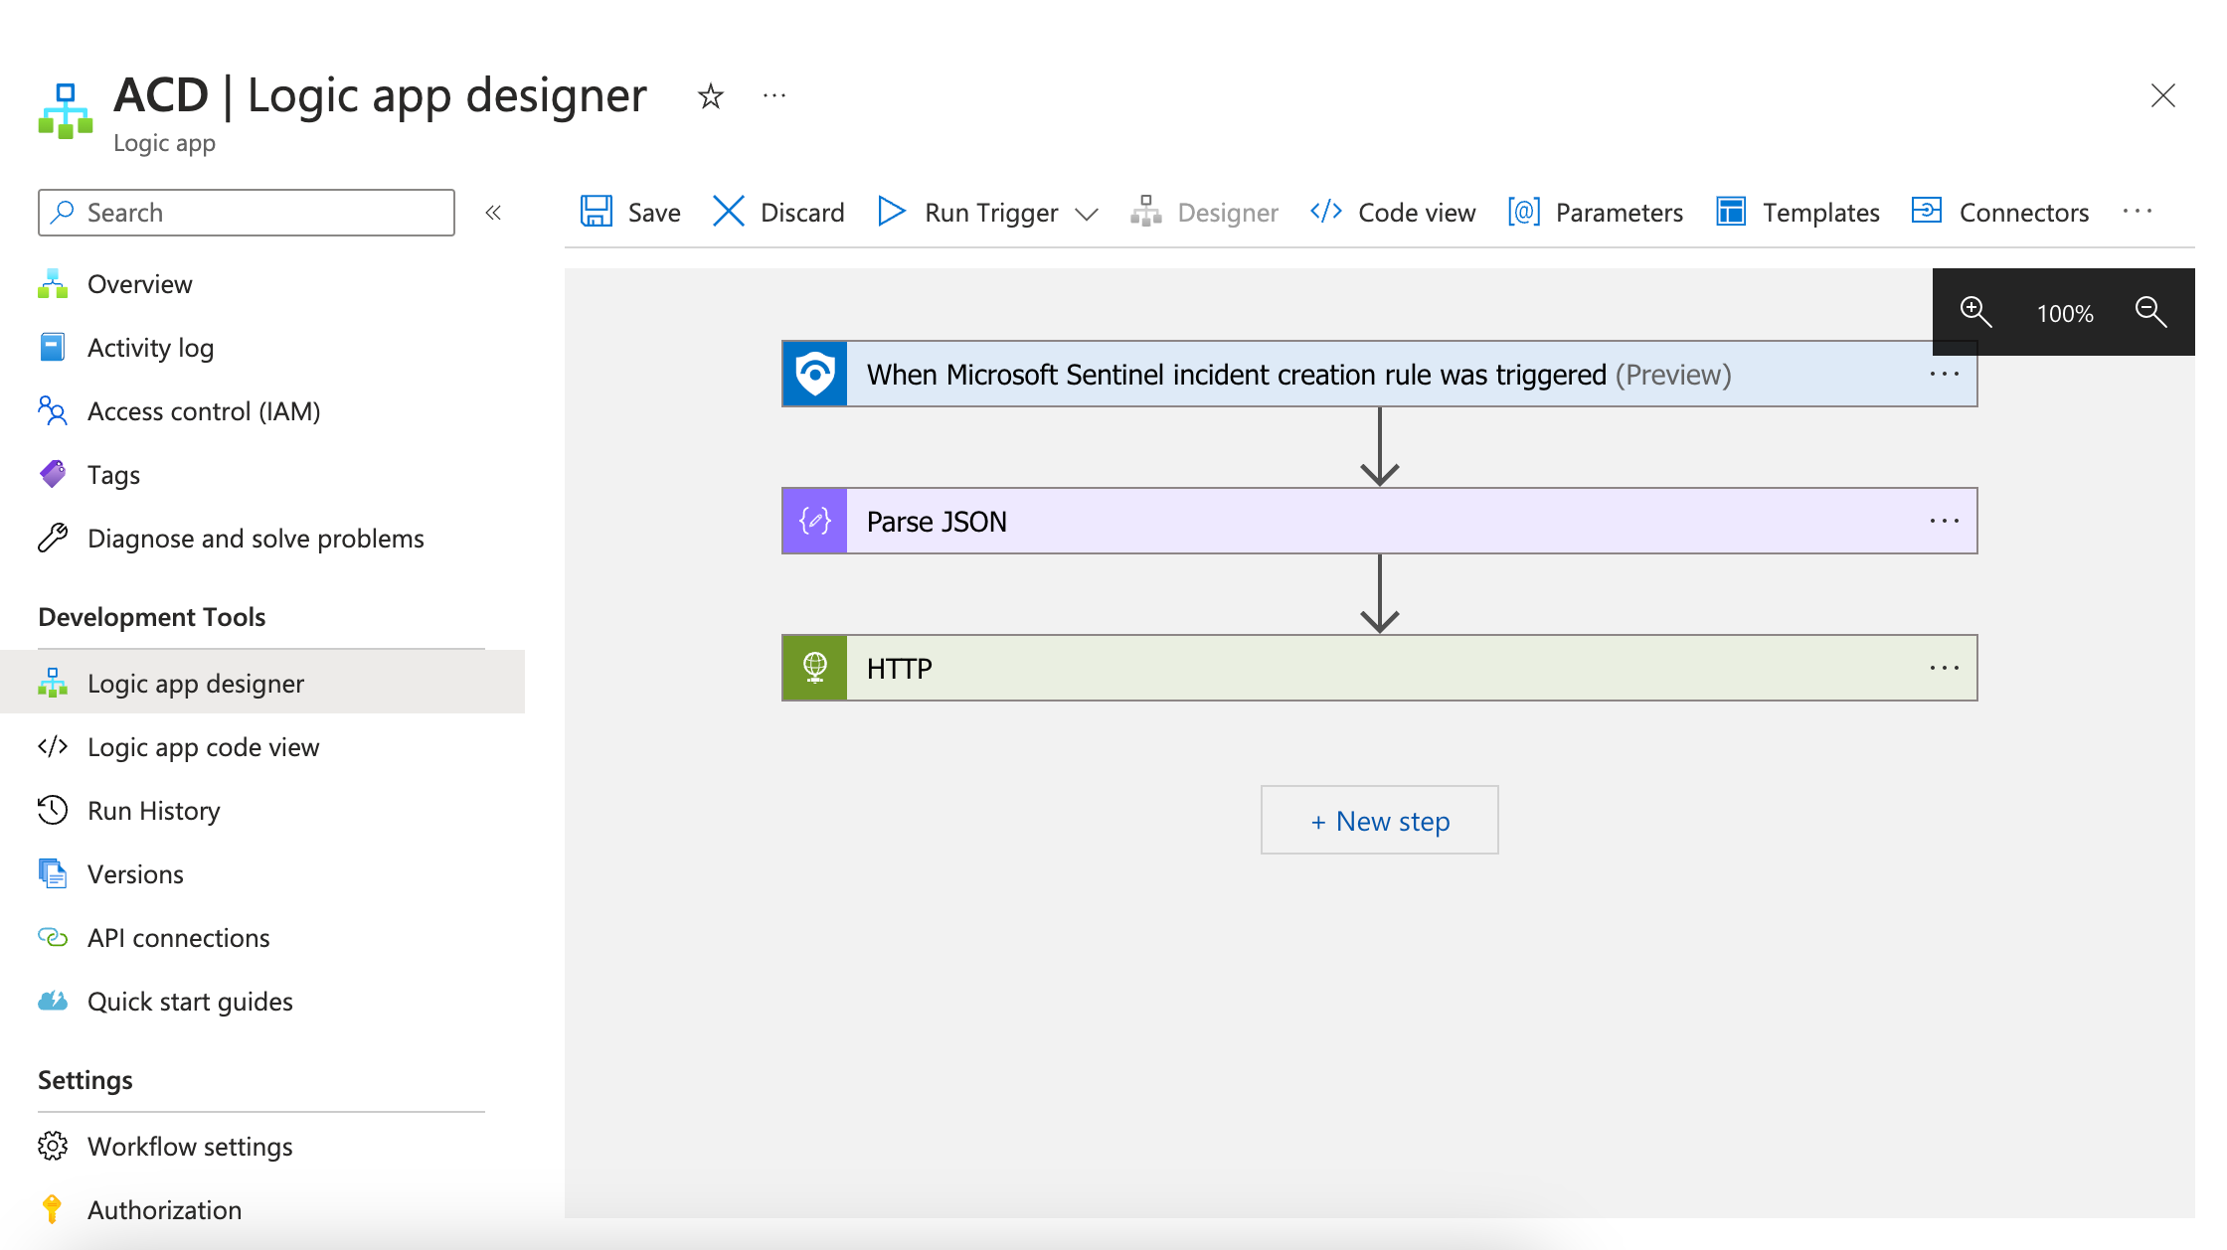Image resolution: width=2227 pixels, height=1250 pixels.
Task: Open Run History in sidebar
Action: [153, 811]
